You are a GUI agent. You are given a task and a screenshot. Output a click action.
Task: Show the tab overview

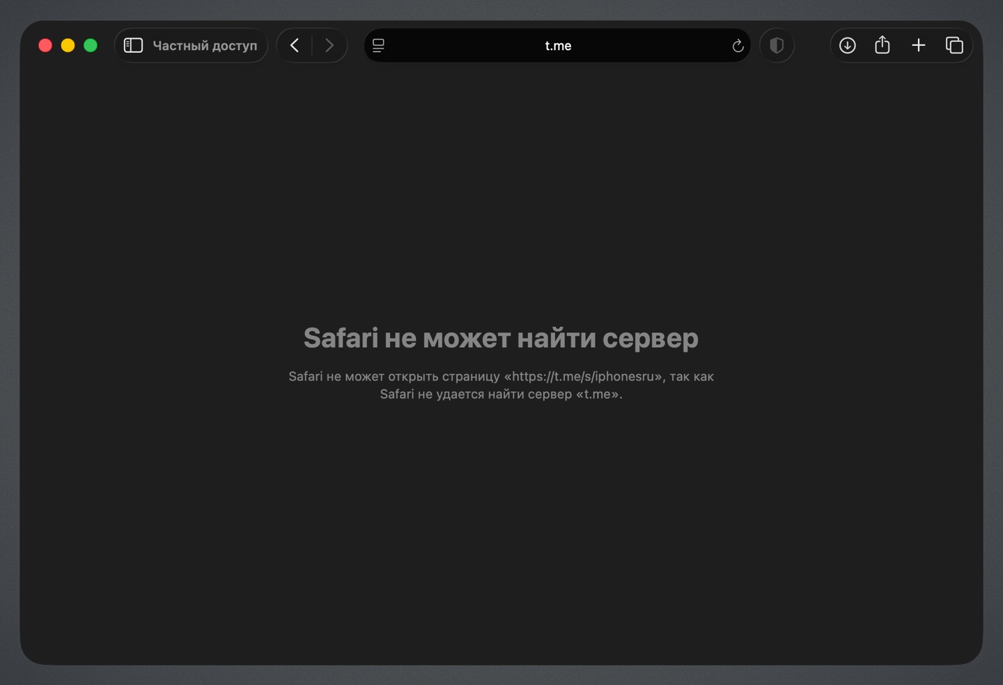click(954, 45)
